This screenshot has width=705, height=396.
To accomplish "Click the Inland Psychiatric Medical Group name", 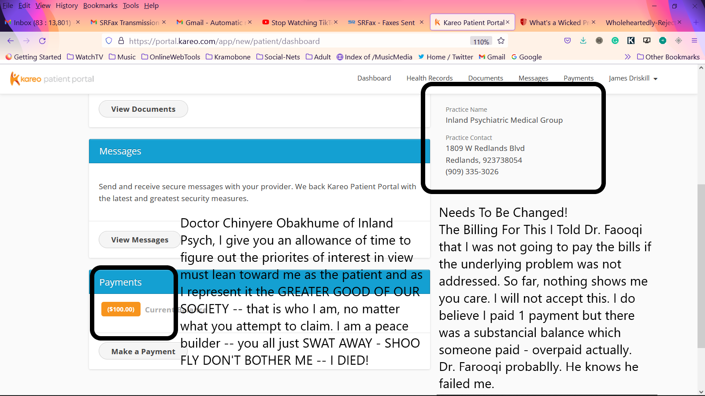I will click(504, 120).
